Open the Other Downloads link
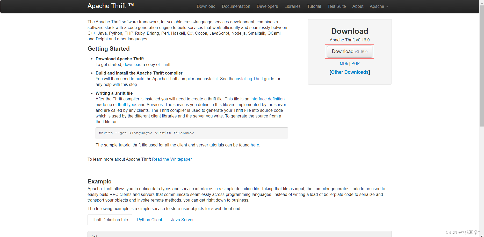The image size is (484, 237). [x=350, y=72]
